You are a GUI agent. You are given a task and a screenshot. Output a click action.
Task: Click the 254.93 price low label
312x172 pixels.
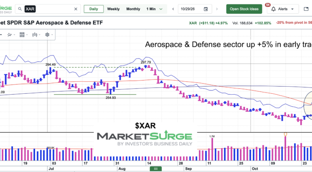[111, 97]
